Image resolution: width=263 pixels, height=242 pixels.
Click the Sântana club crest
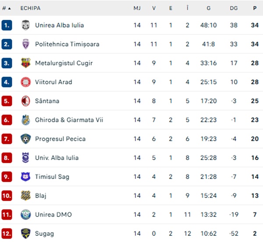[x=26, y=101]
